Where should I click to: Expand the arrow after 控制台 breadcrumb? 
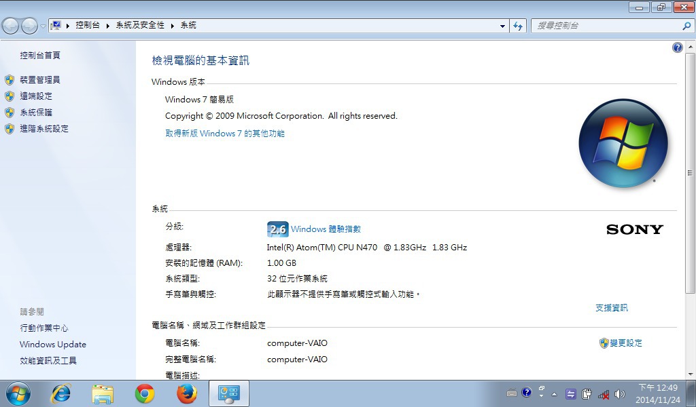[x=108, y=26]
